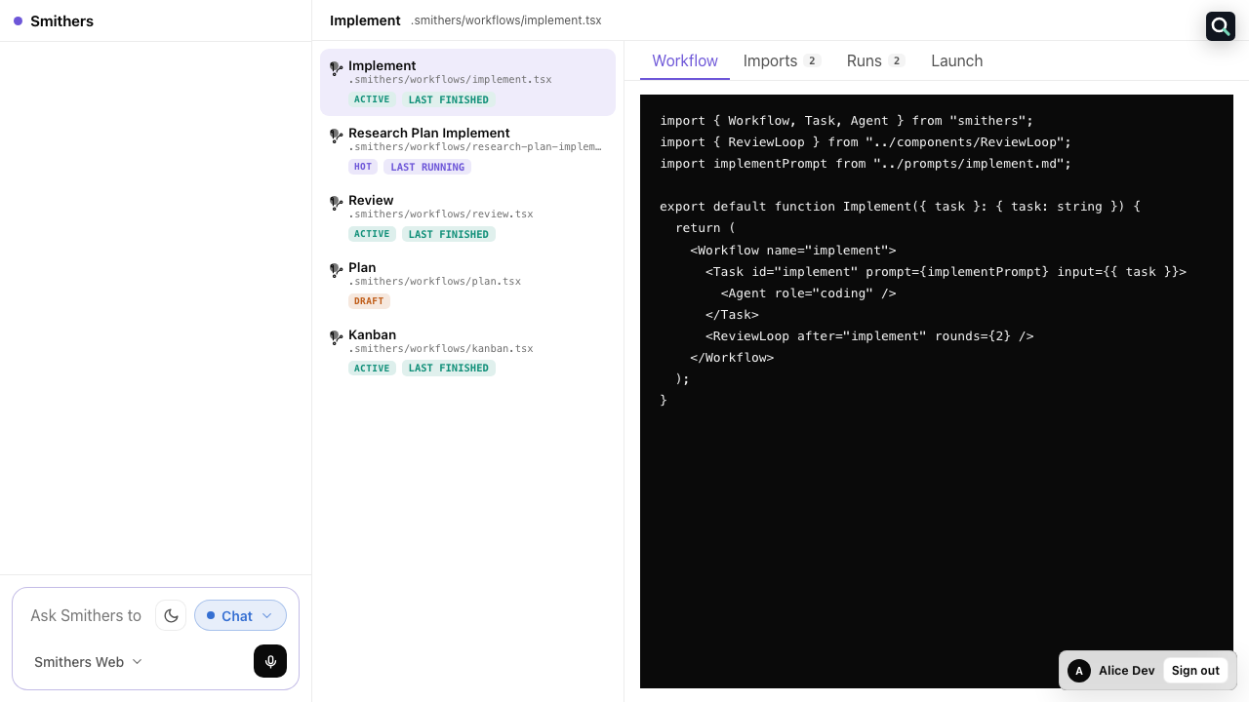This screenshot has width=1249, height=702.
Task: Click the .smithers/workflows/kanban.tsx path
Action: pyautogui.click(x=441, y=349)
